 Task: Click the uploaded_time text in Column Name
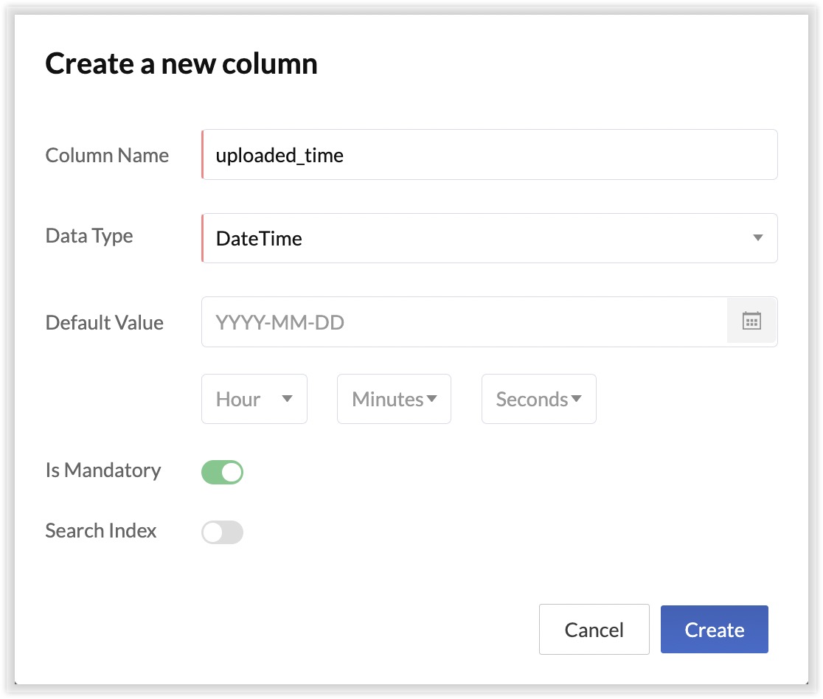[x=279, y=156]
